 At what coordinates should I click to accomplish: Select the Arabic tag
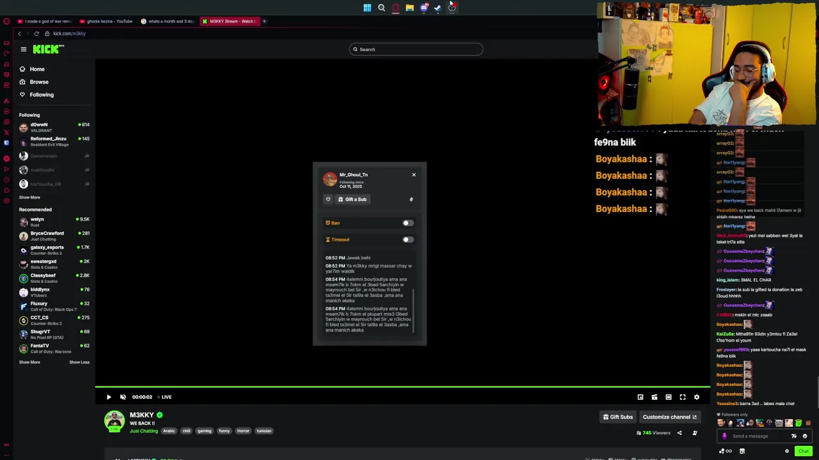point(169,431)
